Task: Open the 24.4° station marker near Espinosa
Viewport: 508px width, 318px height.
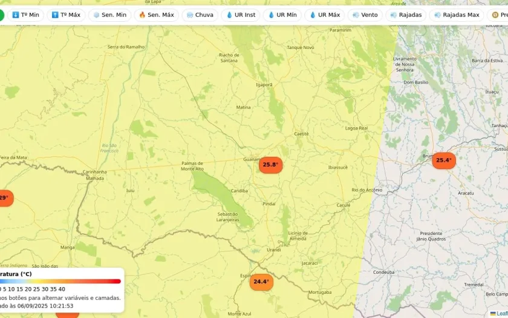Action: tap(261, 282)
